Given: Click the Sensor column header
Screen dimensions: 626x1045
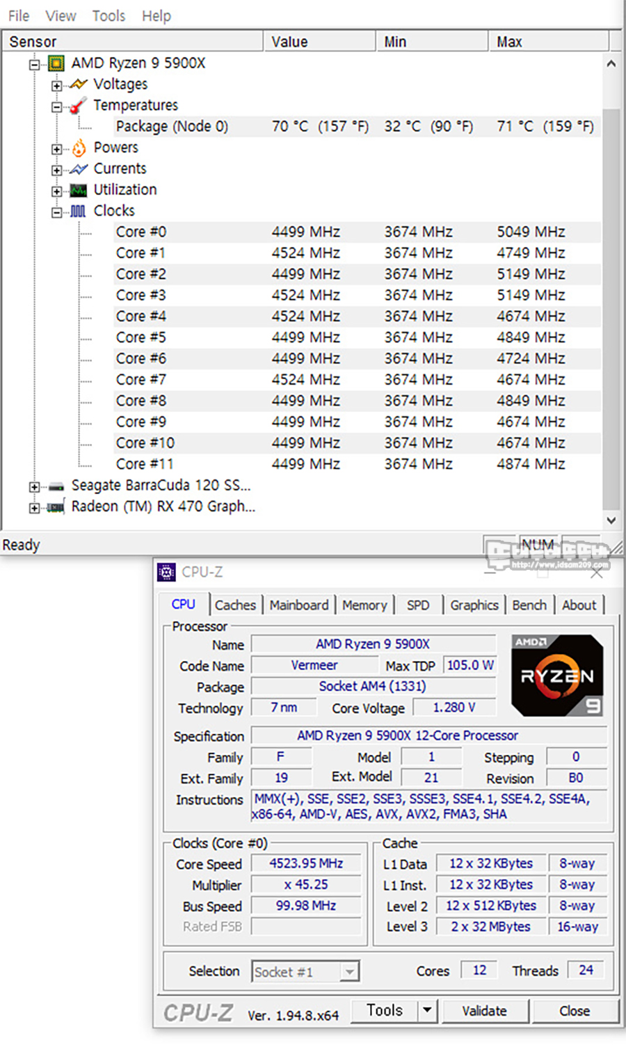Looking at the screenshot, I should tap(133, 42).
